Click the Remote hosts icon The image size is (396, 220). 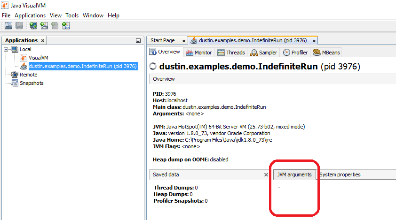click(x=15, y=75)
